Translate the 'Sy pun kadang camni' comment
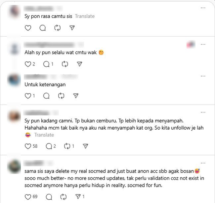 tap(44, 135)
